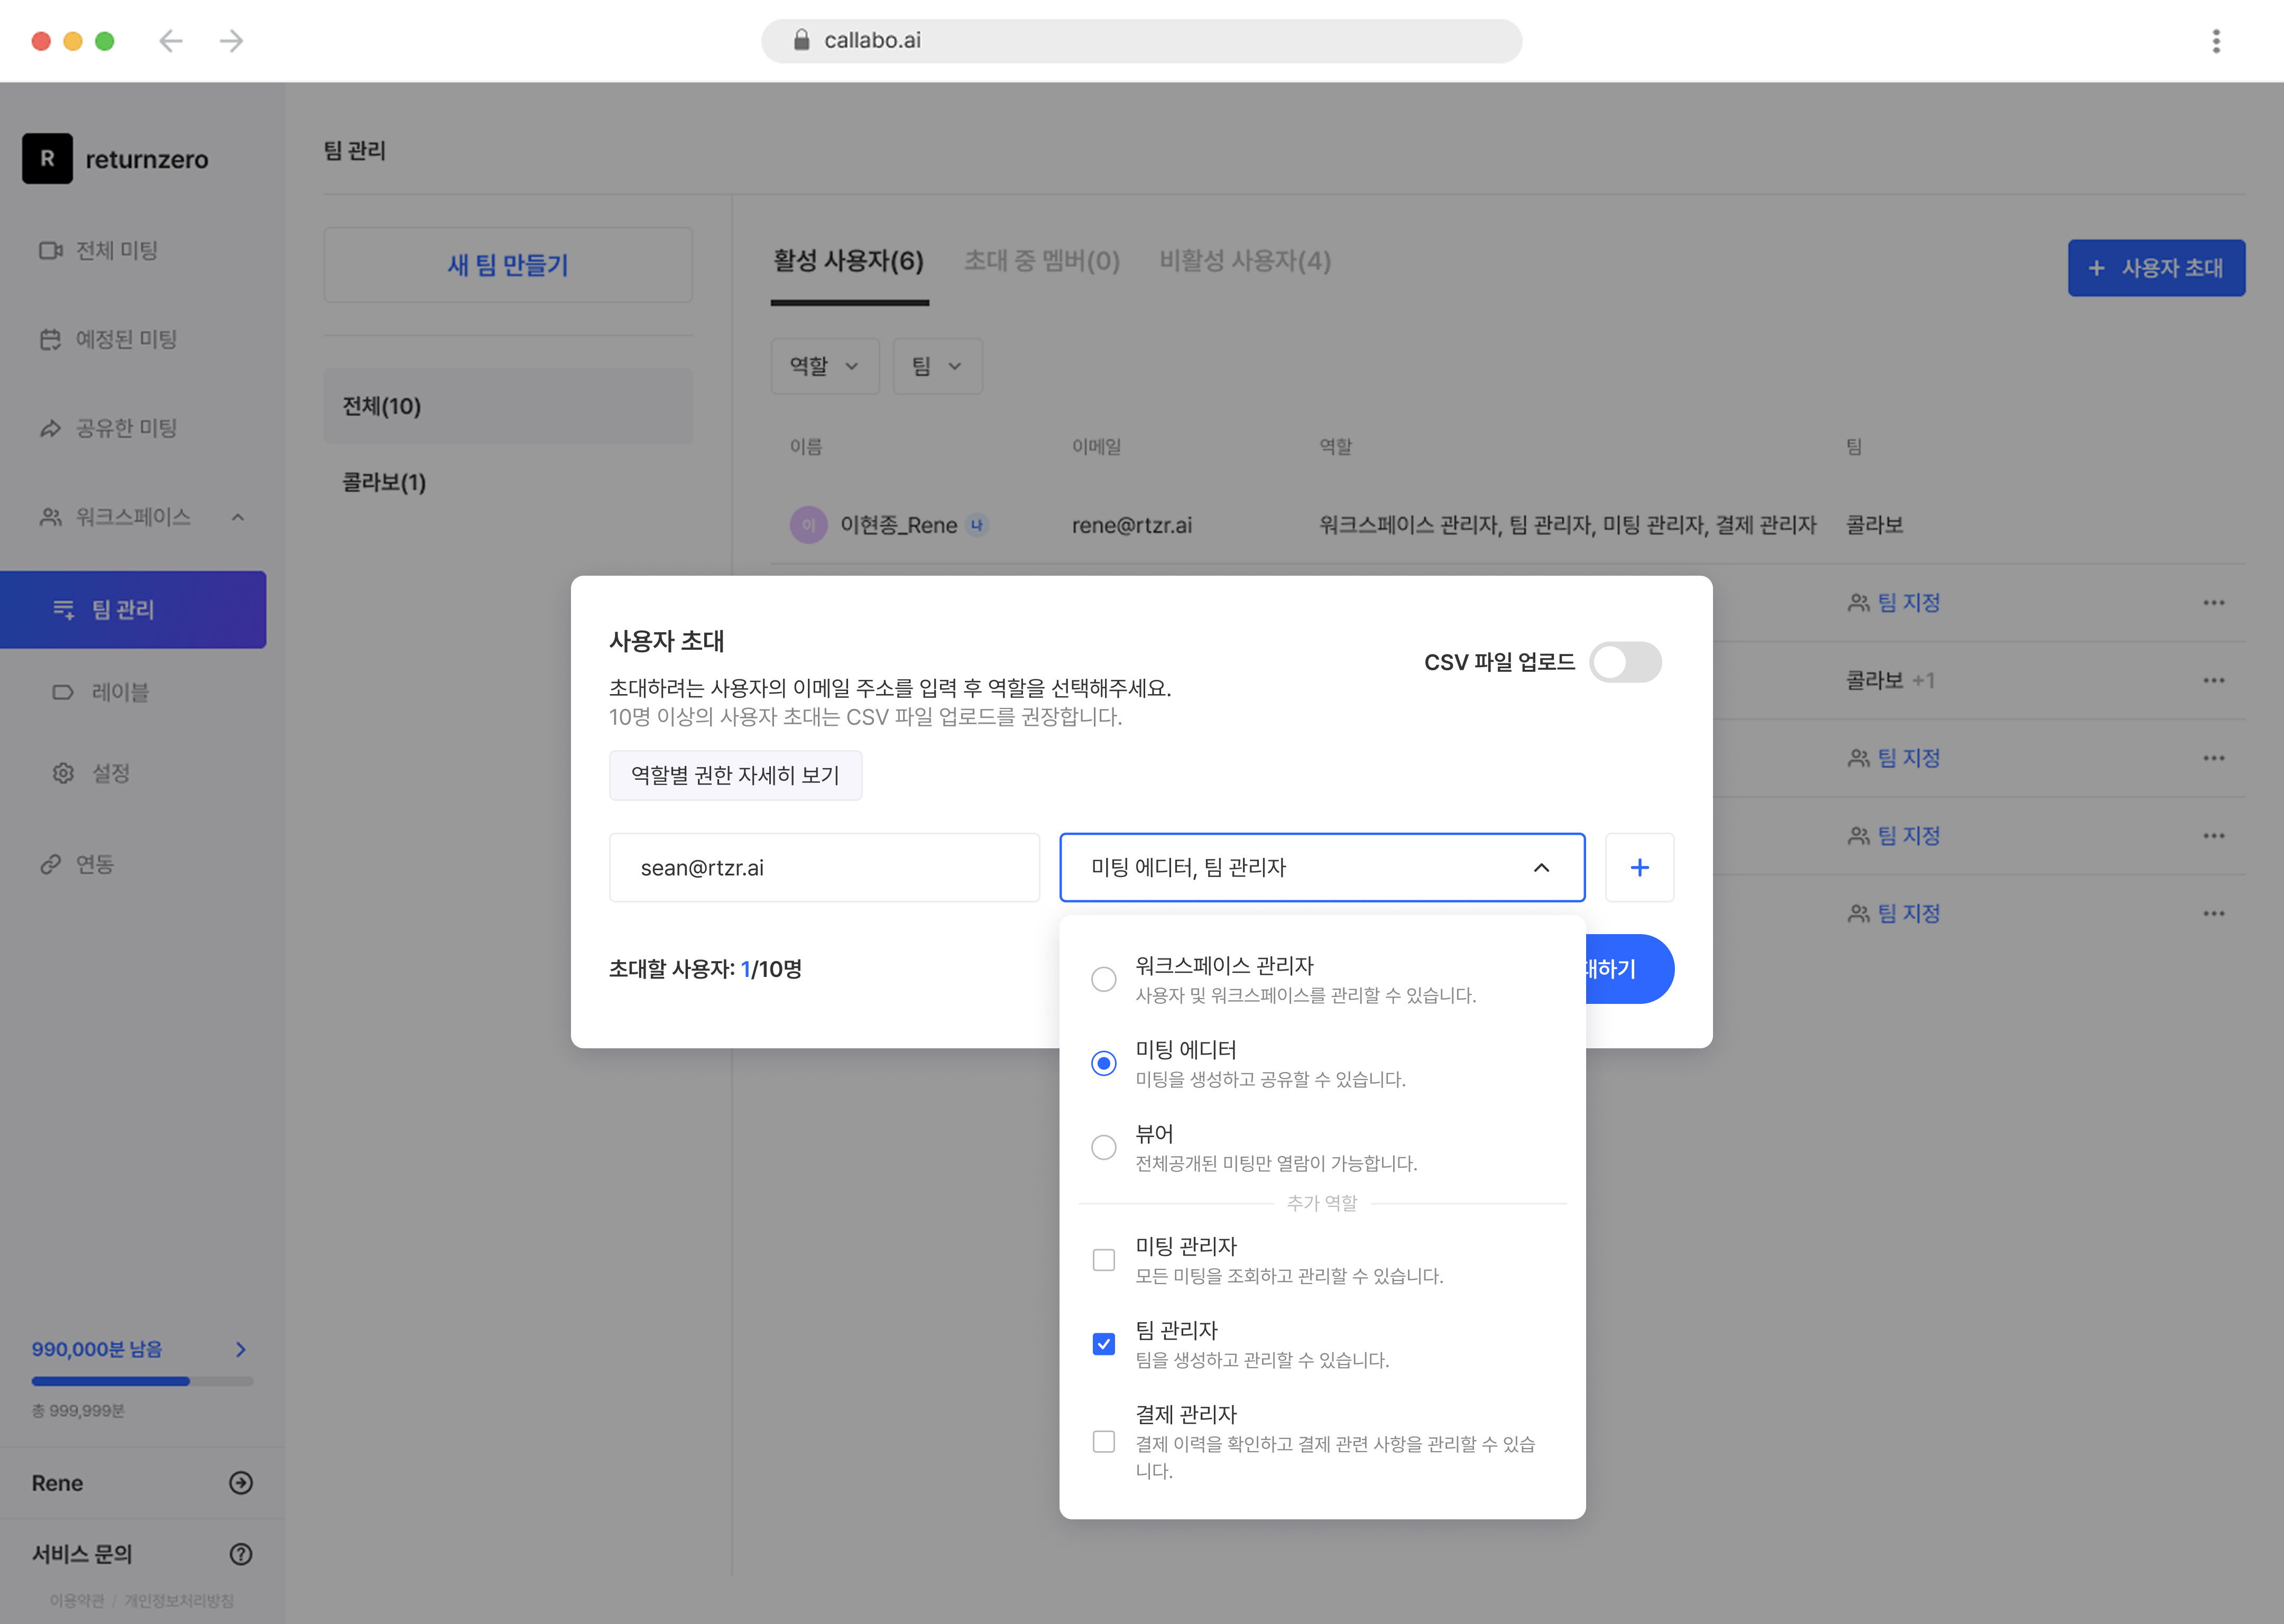Open the 팀 filter dropdown
Viewport: 2284px width, 1624px height.
coord(936,366)
